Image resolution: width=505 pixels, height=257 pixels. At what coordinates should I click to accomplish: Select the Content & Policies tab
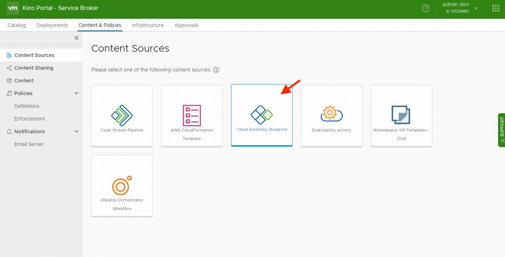click(x=100, y=25)
